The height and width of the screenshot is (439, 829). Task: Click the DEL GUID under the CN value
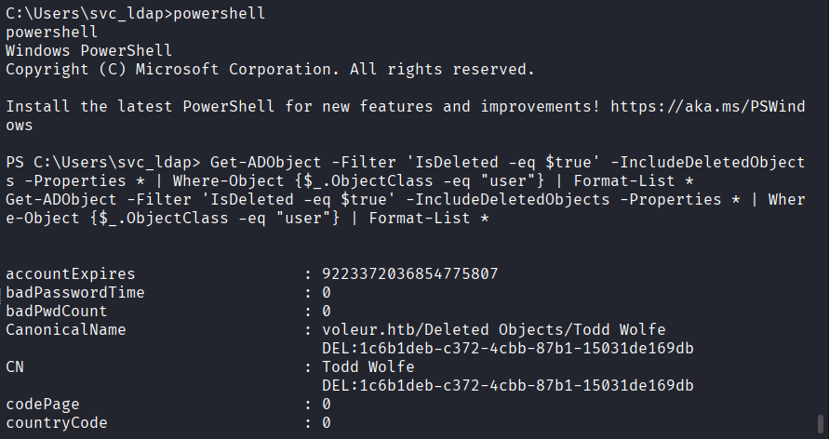click(509, 385)
